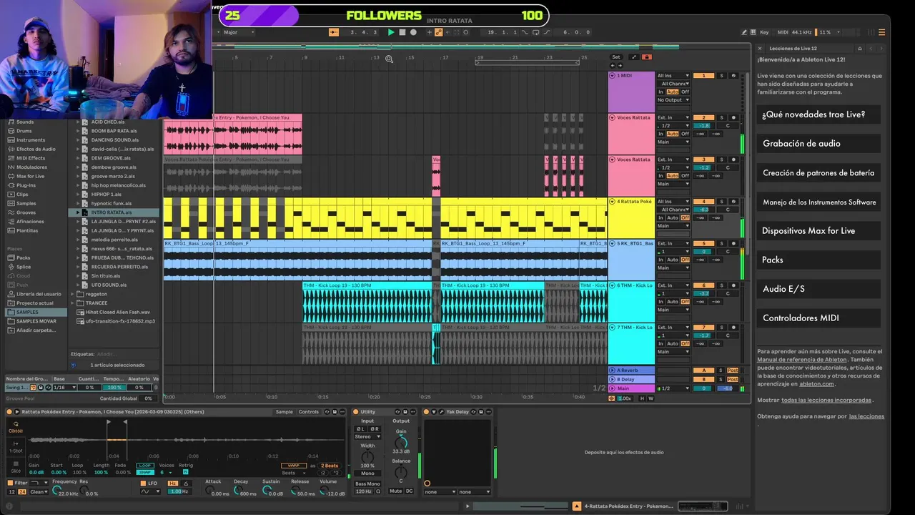Switch to the Controls tab in Simpler
Viewport: 915px width, 515px height.
coord(309,412)
